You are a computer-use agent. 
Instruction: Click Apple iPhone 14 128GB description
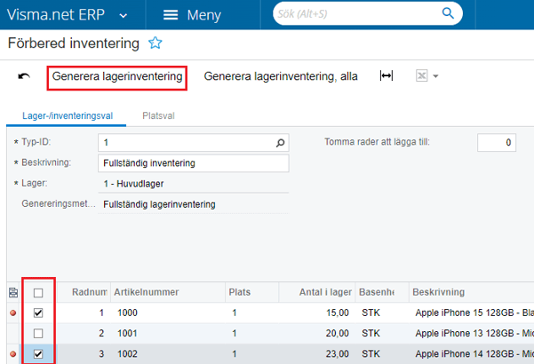(474, 354)
